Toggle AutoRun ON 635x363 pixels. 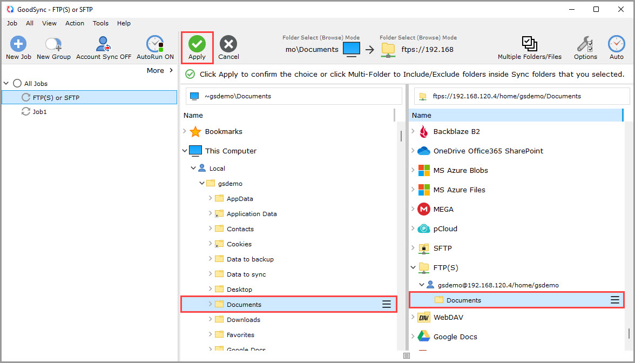[155, 44]
